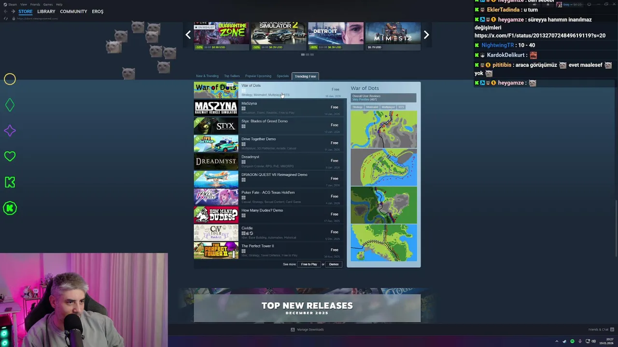
Task: Open the EROŞ profile section
Action: coord(98,12)
